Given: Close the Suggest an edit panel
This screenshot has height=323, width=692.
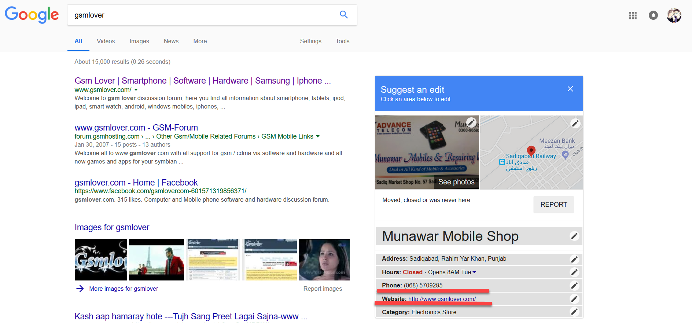Looking at the screenshot, I should pos(570,89).
